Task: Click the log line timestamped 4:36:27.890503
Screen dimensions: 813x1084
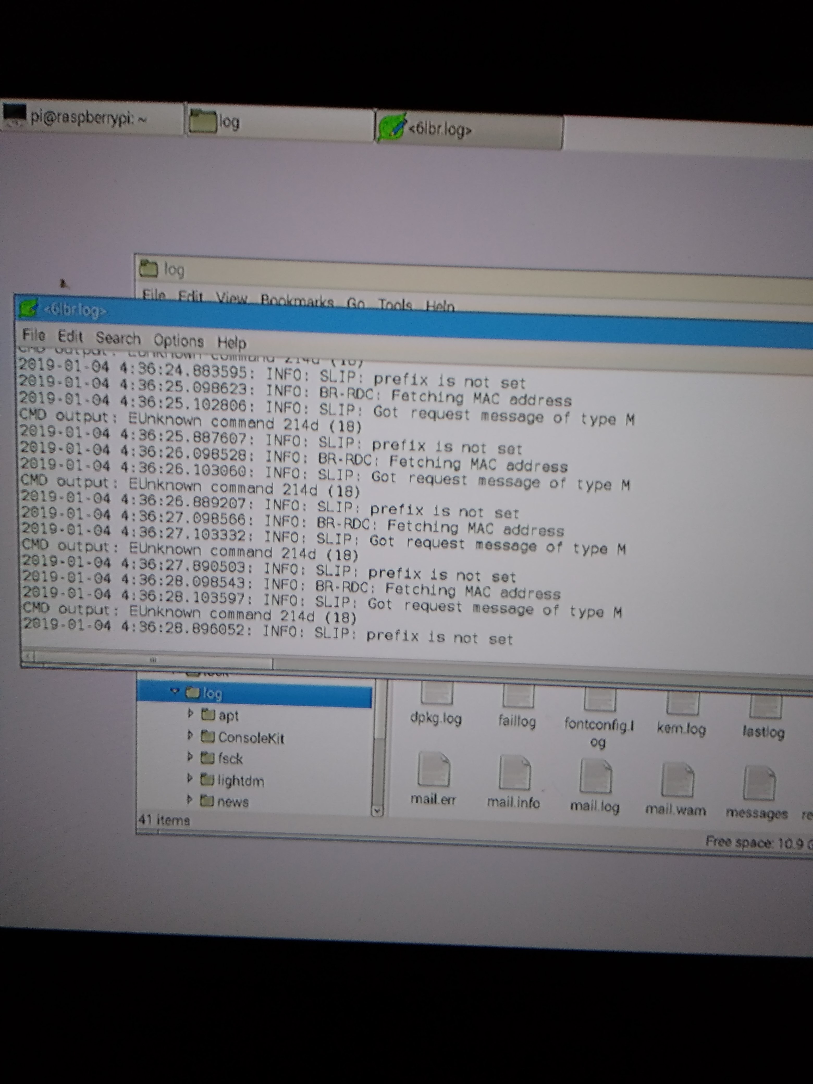Action: (269, 569)
